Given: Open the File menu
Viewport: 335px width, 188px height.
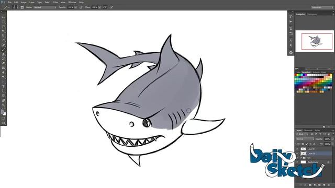Looking at the screenshot, I should pyautogui.click(x=9, y=2).
